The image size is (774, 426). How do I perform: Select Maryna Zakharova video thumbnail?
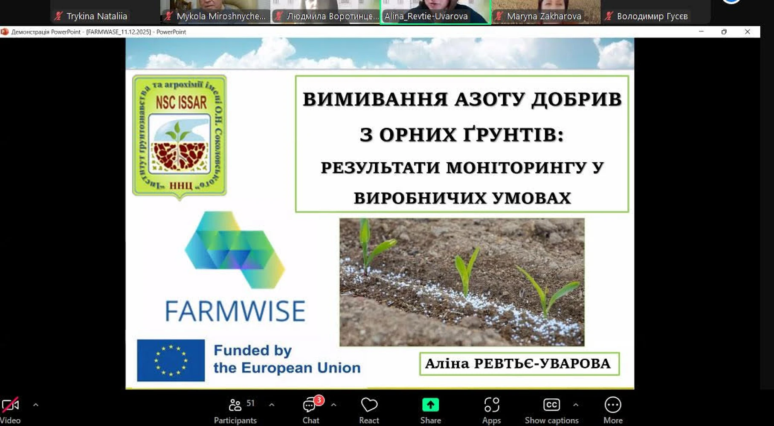[546, 12]
